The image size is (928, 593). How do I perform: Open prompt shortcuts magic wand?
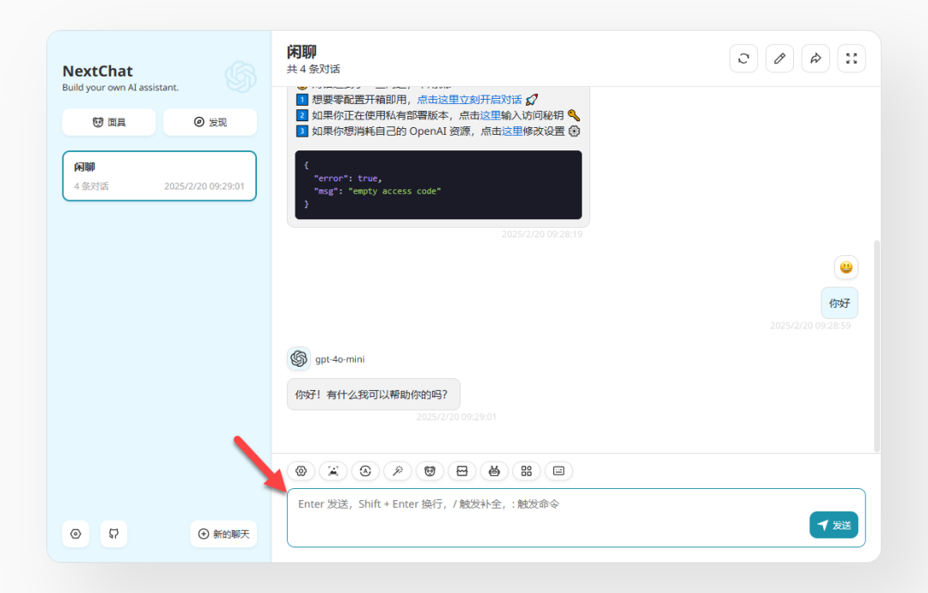click(398, 471)
